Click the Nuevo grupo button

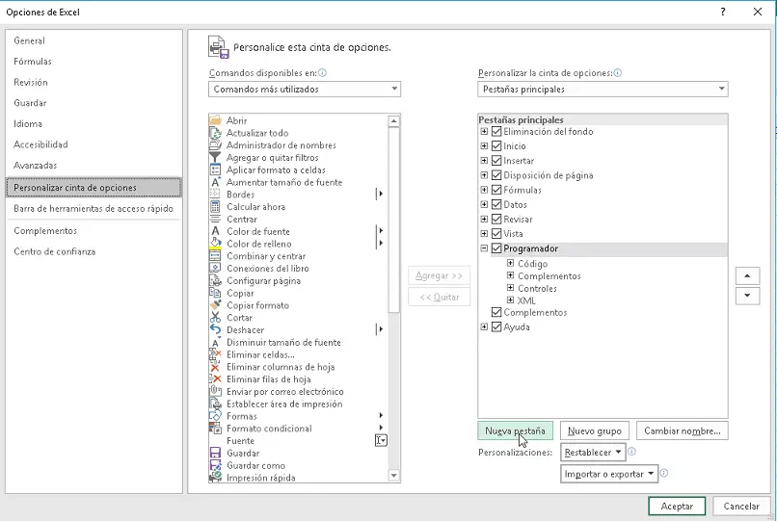coord(595,430)
